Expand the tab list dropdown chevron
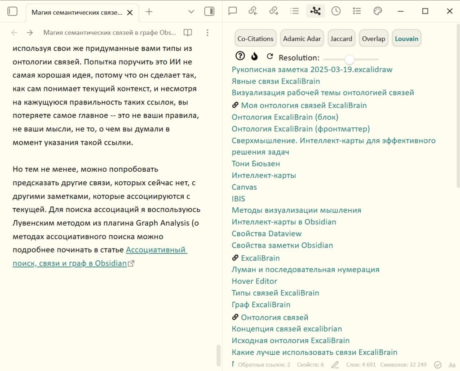The width and height of the screenshot is (460, 371). tap(191, 12)
